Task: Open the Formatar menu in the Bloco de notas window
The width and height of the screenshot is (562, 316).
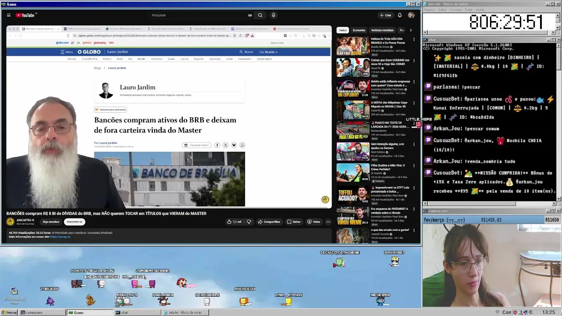Action: point(456,10)
